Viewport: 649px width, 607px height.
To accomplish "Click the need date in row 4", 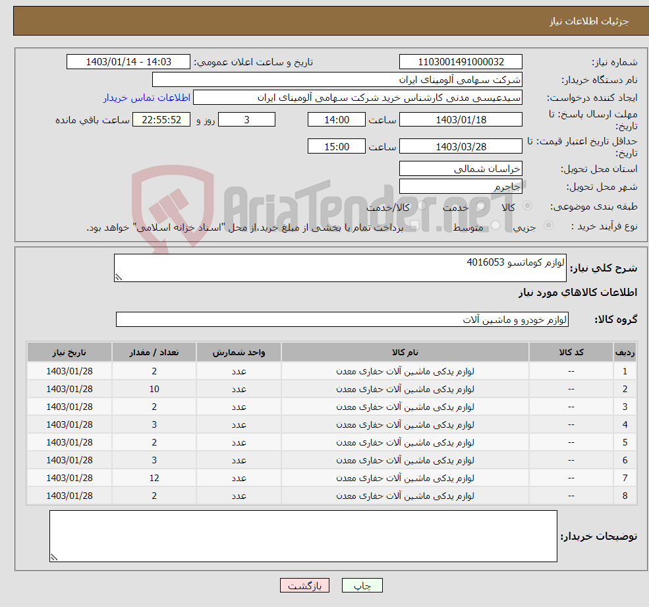I will (x=70, y=425).
